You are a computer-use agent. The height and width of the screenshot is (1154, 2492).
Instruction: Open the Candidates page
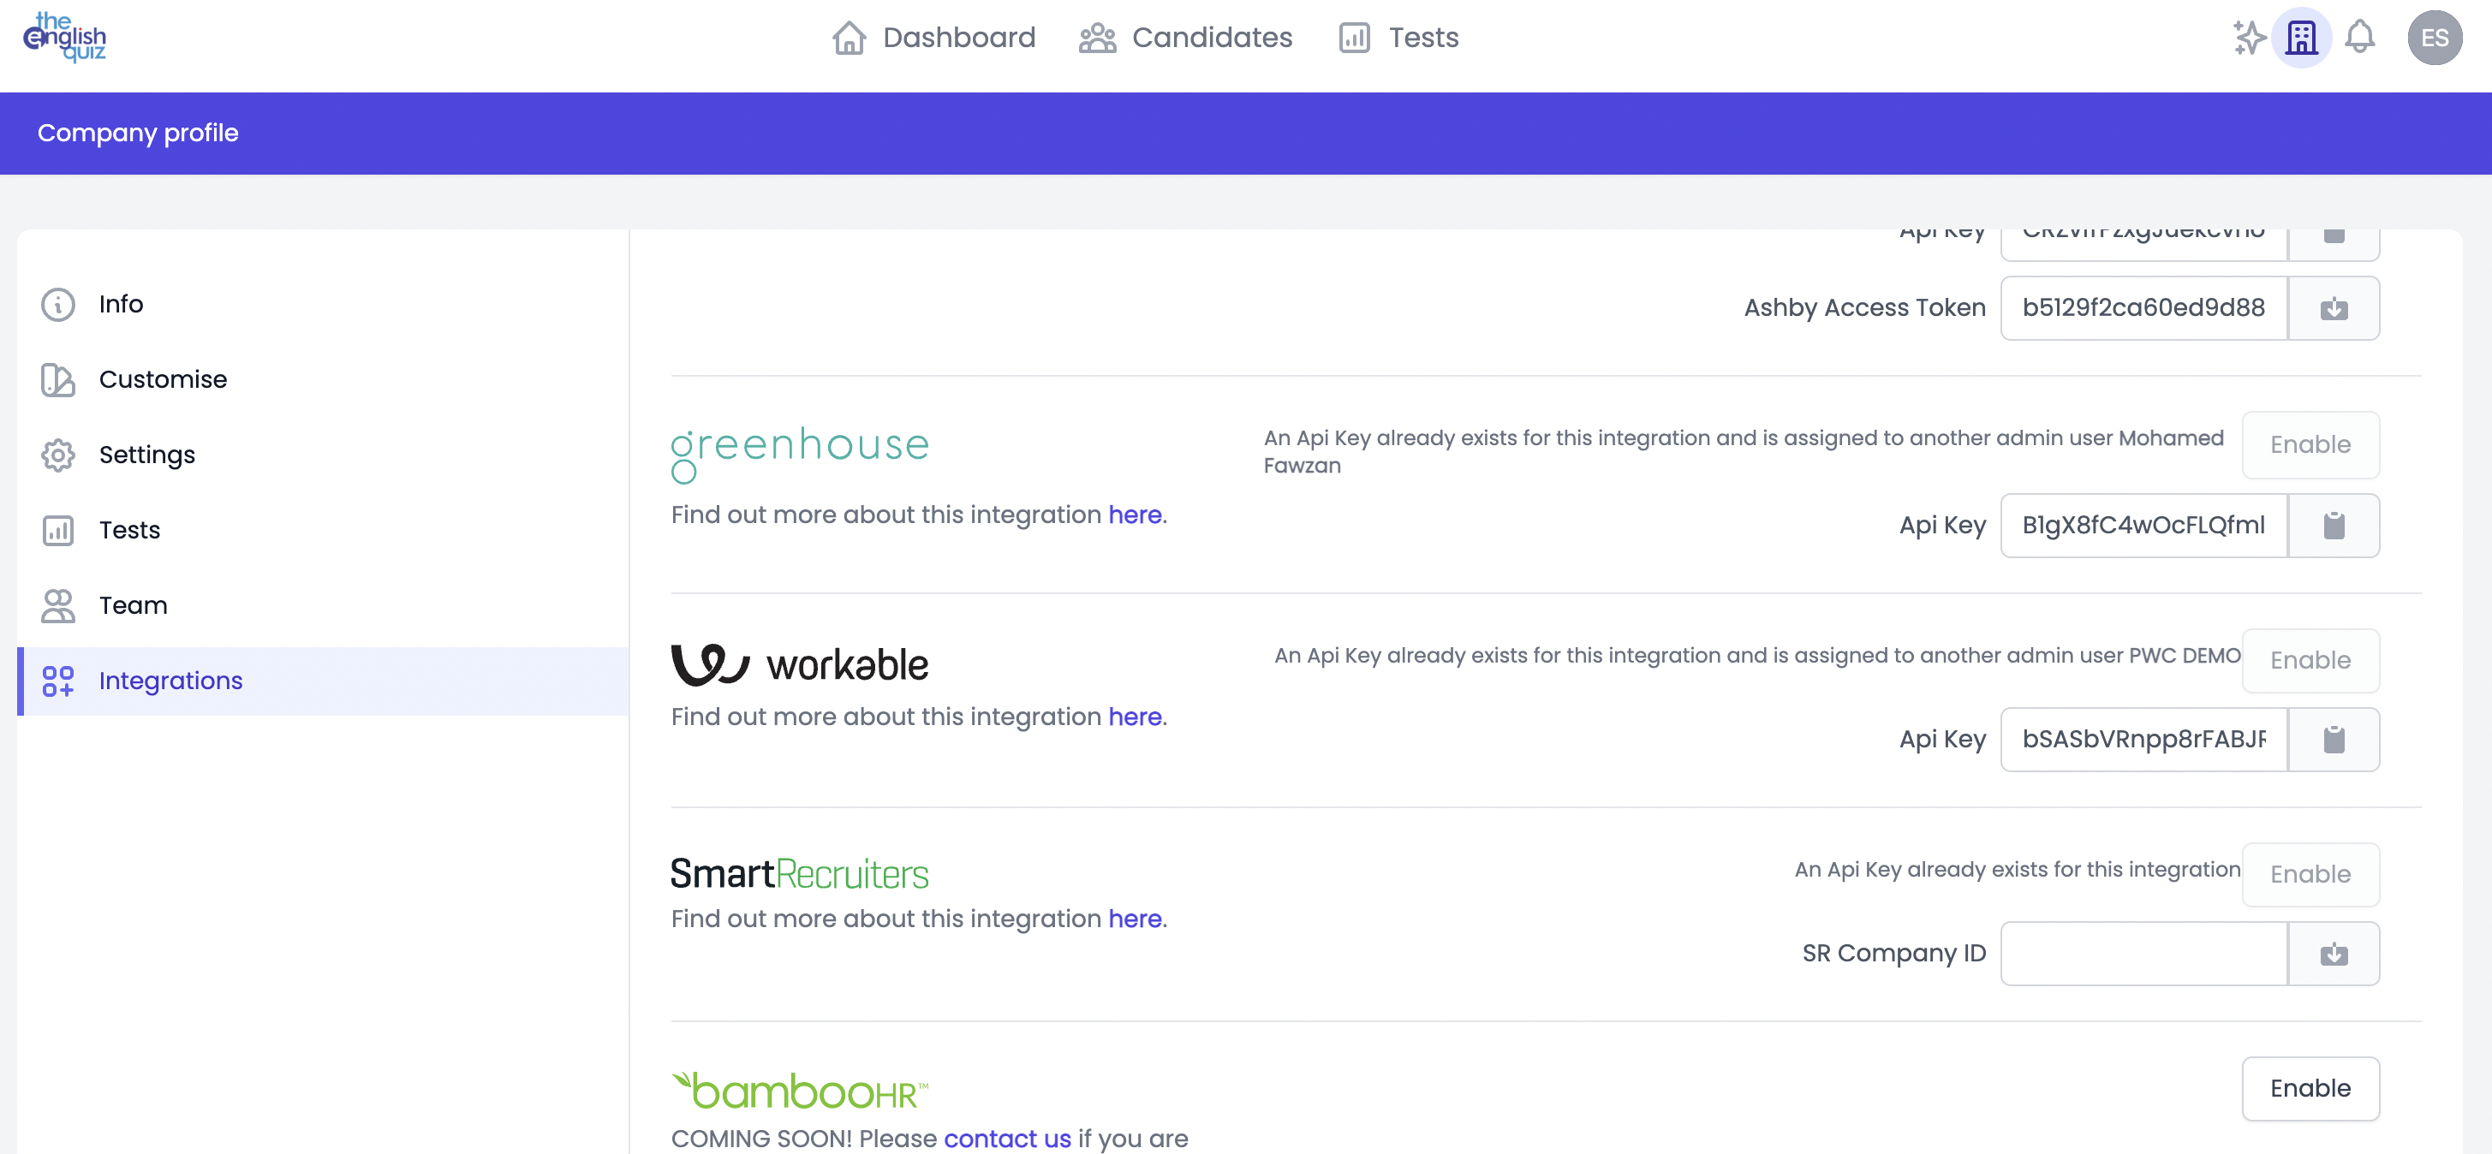click(1186, 38)
